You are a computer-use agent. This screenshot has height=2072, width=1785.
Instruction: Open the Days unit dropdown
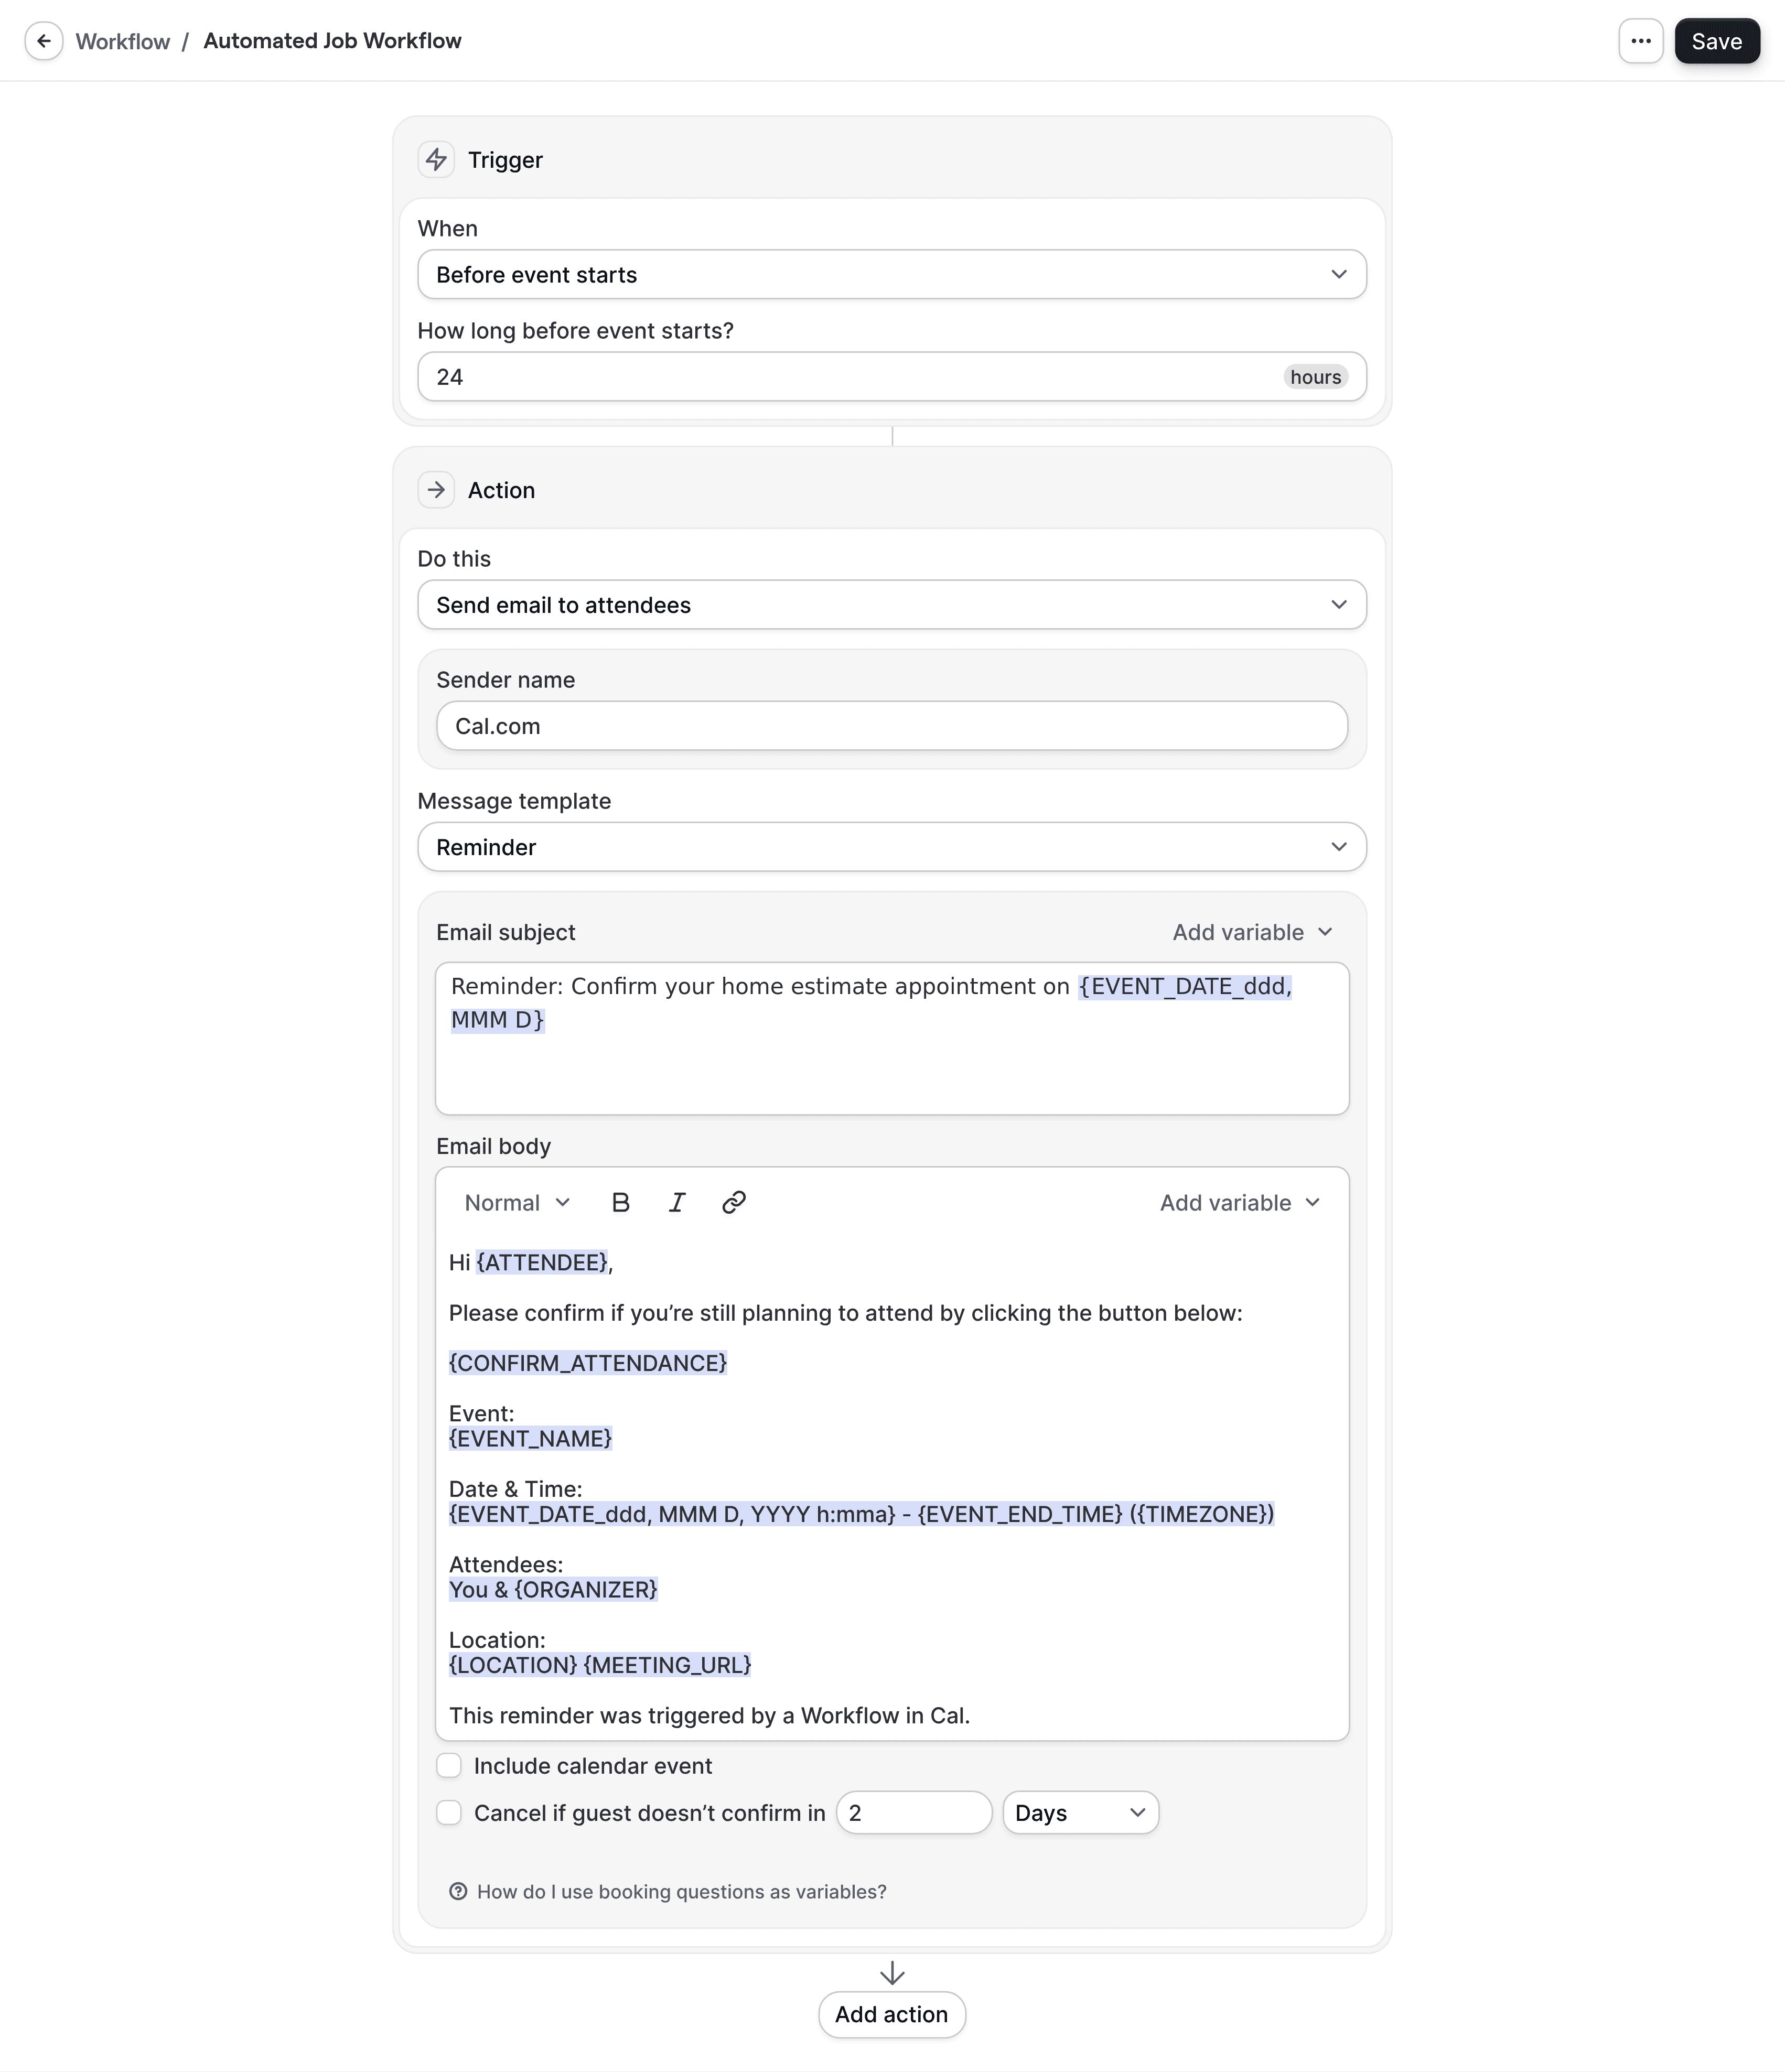(x=1080, y=1812)
